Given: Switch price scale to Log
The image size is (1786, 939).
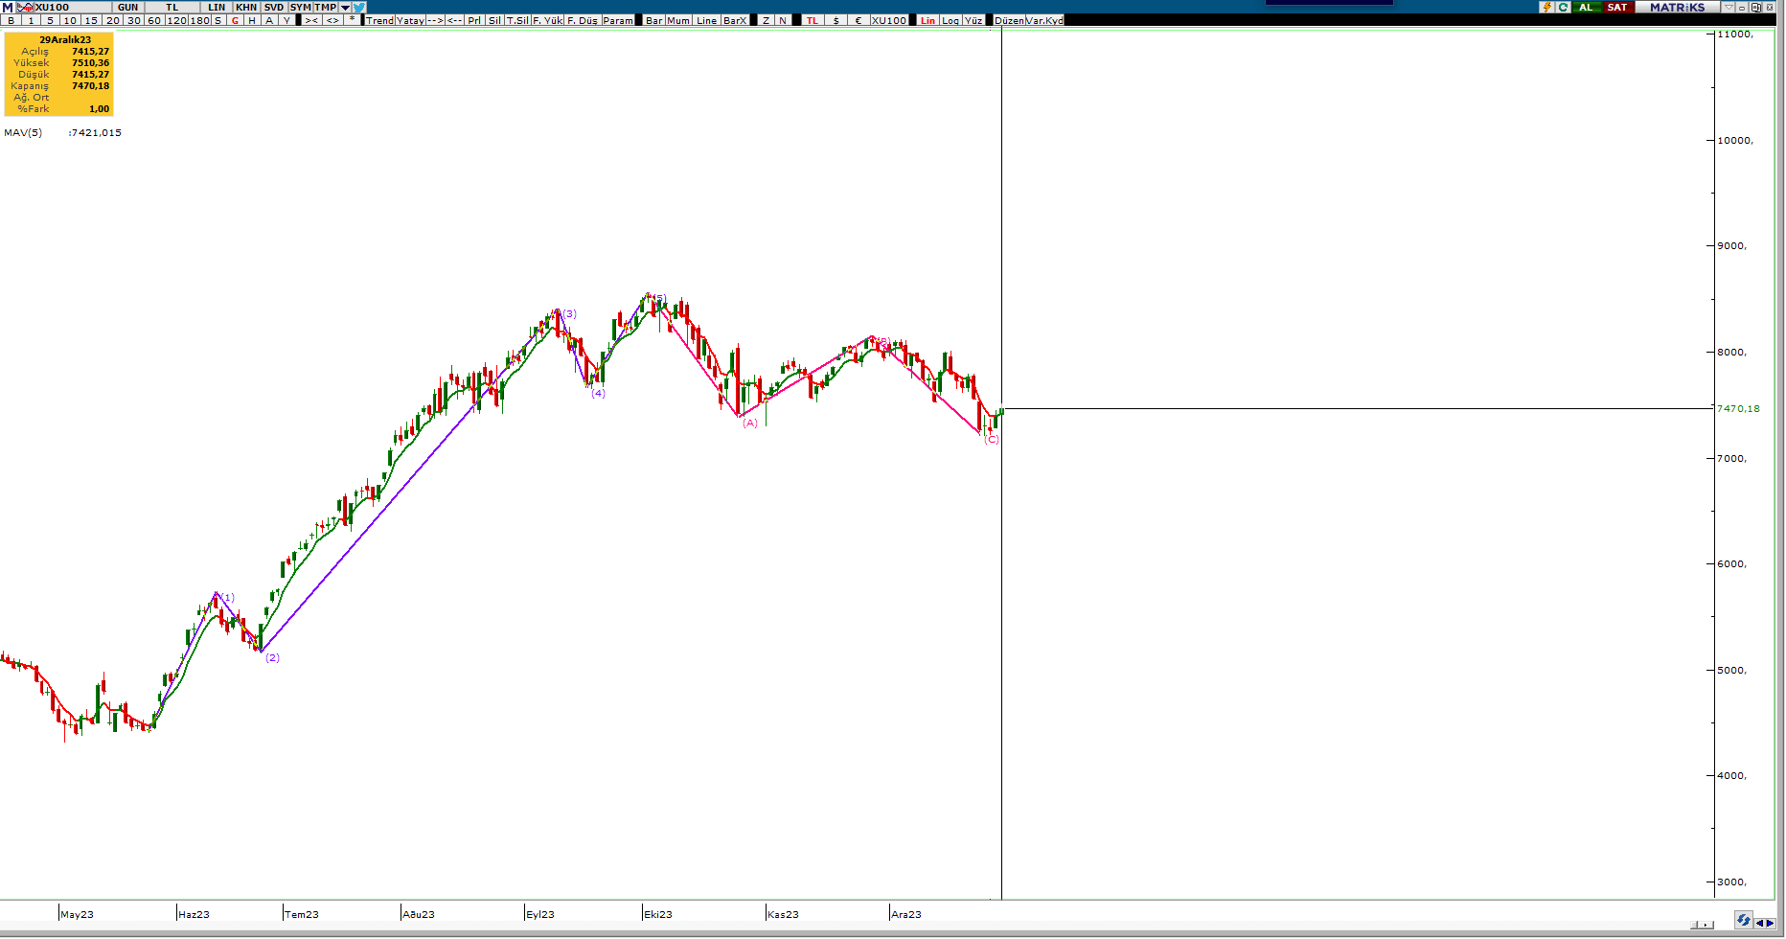Looking at the screenshot, I should 950,20.
